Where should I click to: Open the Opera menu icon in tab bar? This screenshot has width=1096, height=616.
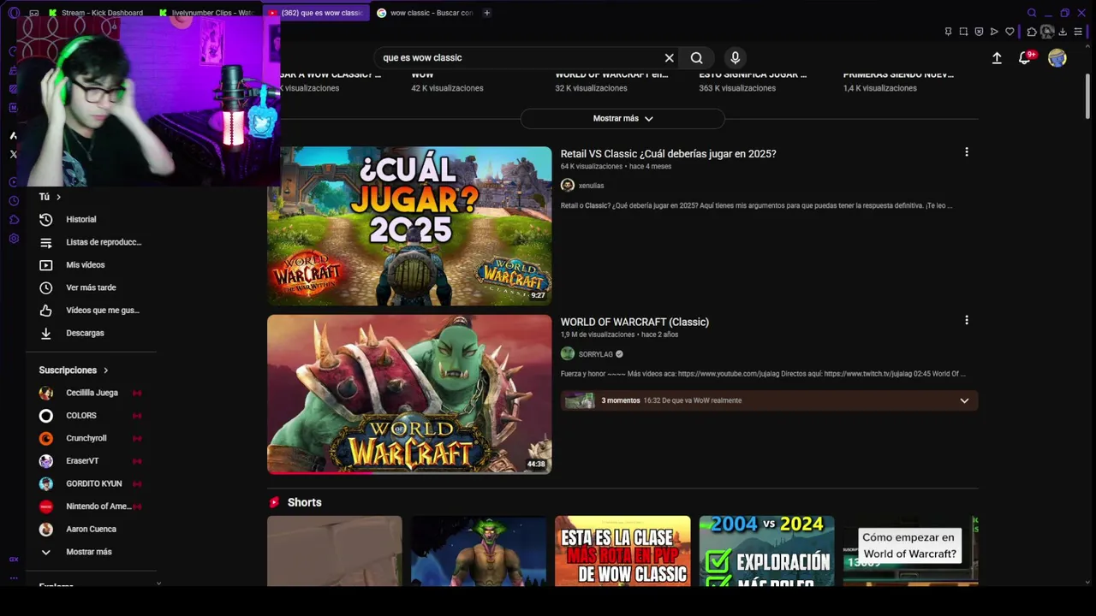point(14,13)
